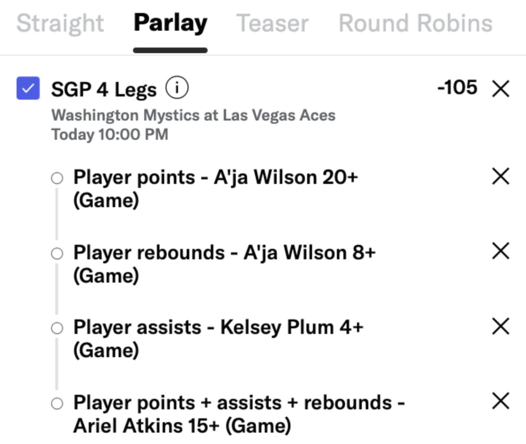Open the Teaser tab

click(x=272, y=23)
